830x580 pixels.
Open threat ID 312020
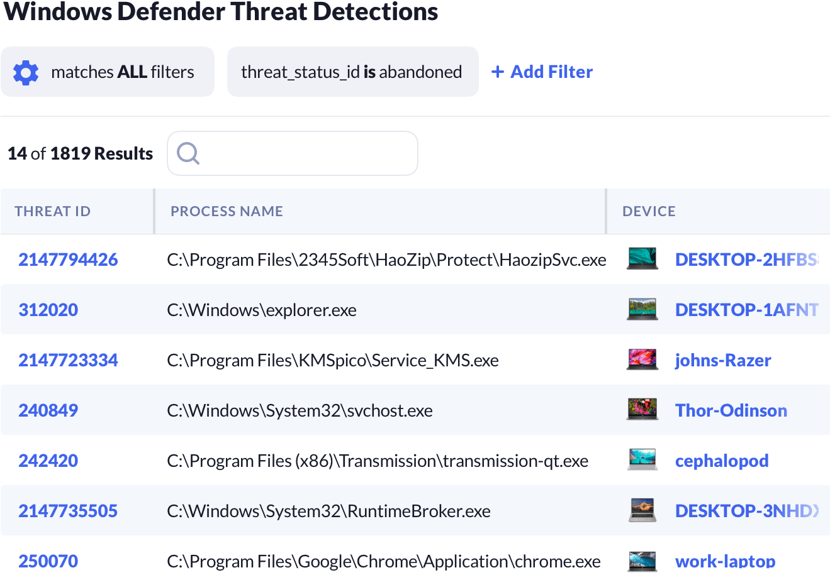click(x=48, y=310)
